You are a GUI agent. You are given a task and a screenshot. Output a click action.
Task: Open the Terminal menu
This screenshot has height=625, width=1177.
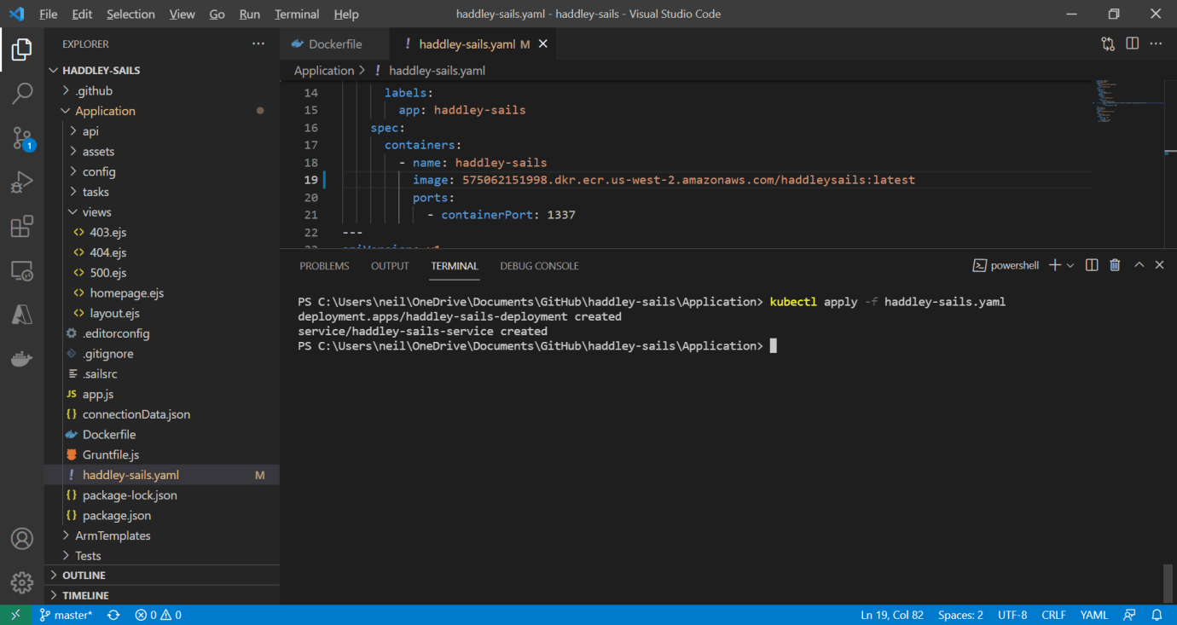coord(297,14)
